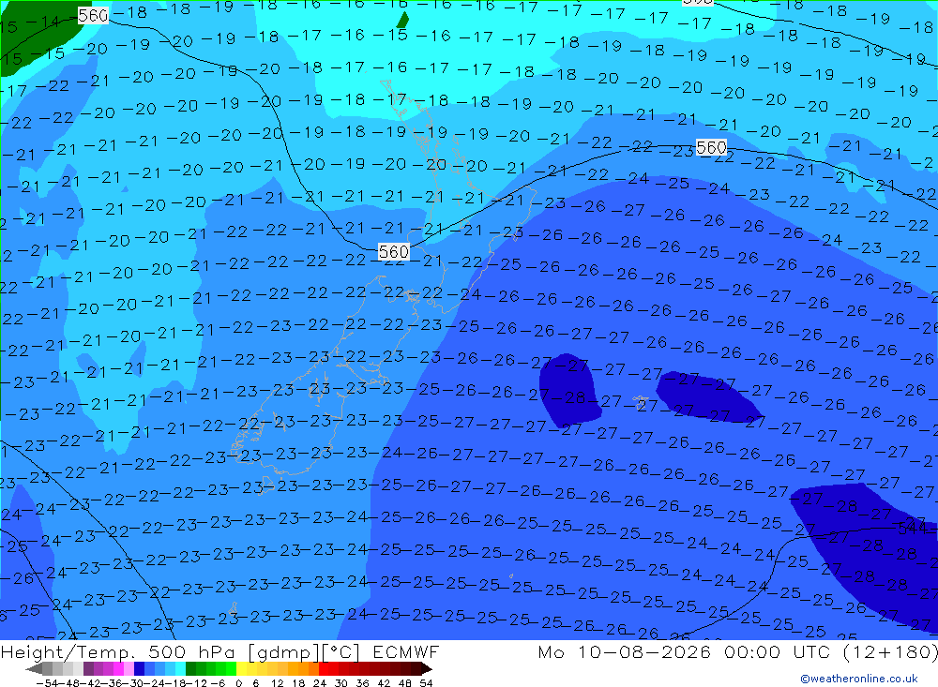Pick the dark navy blue legend swatch
The image size is (938, 687).
140,668
